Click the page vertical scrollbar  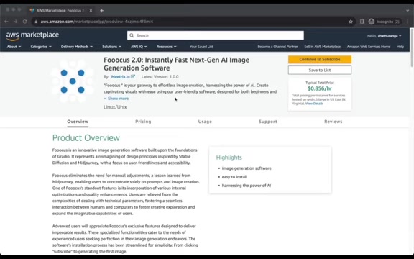point(412,47)
